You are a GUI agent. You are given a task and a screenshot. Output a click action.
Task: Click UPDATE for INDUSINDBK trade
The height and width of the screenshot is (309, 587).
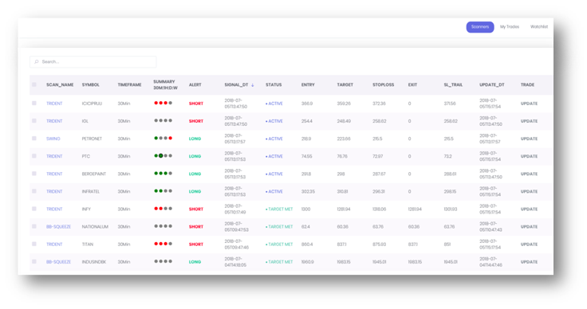click(529, 262)
